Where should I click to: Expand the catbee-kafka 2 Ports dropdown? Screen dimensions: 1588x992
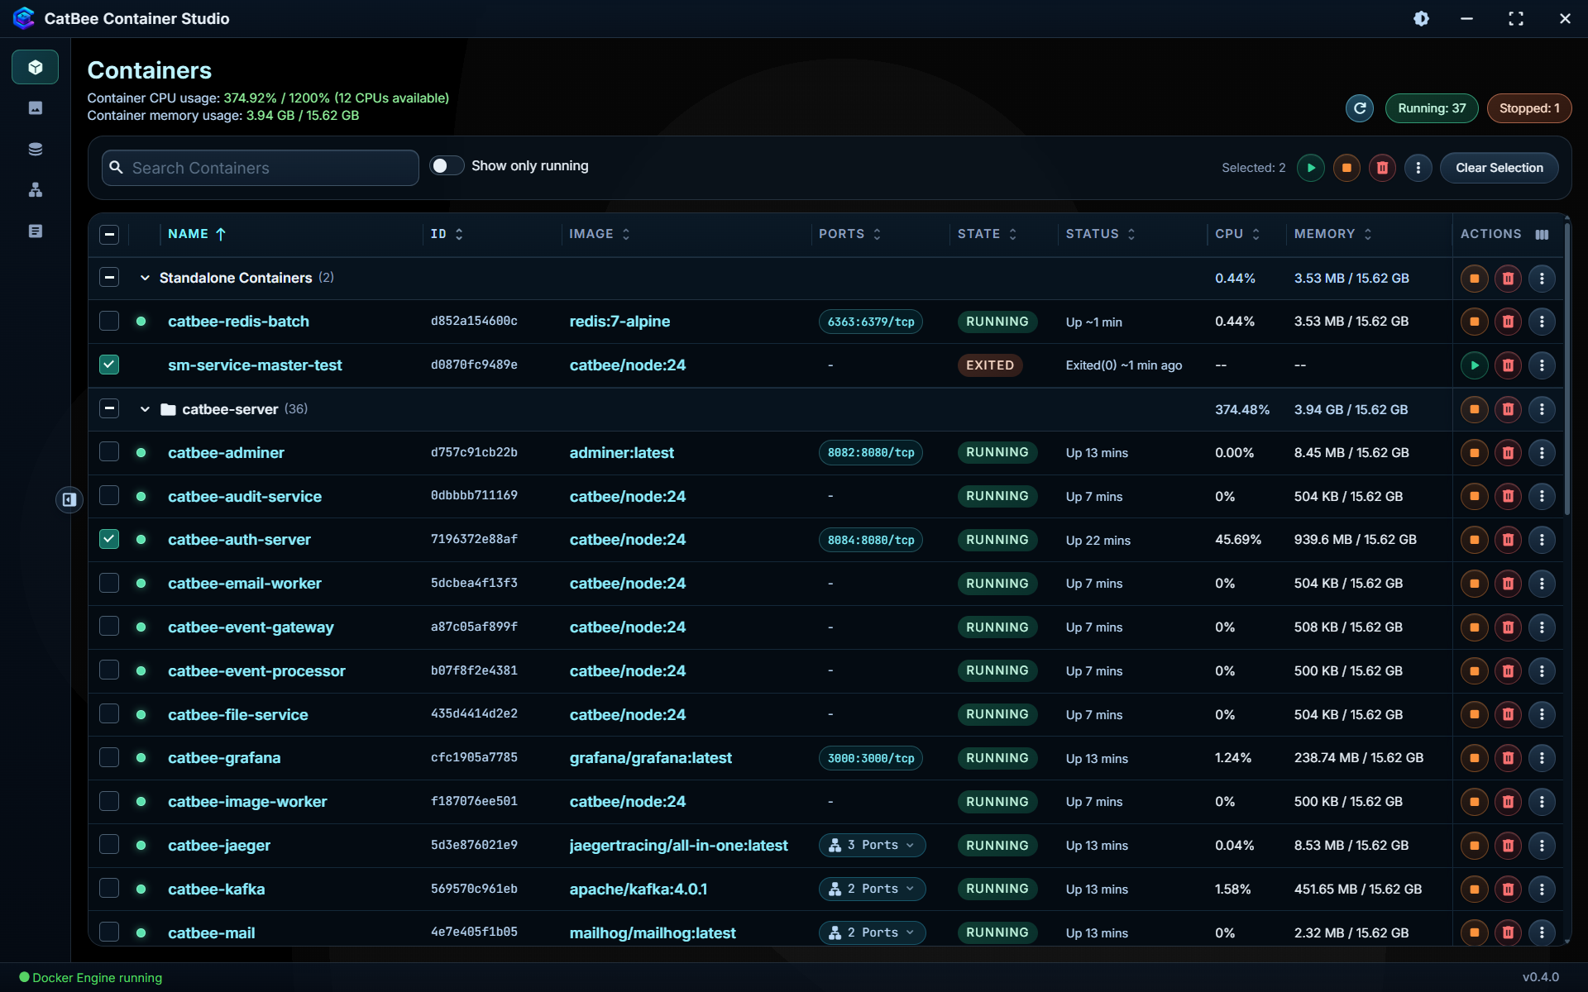click(x=872, y=889)
